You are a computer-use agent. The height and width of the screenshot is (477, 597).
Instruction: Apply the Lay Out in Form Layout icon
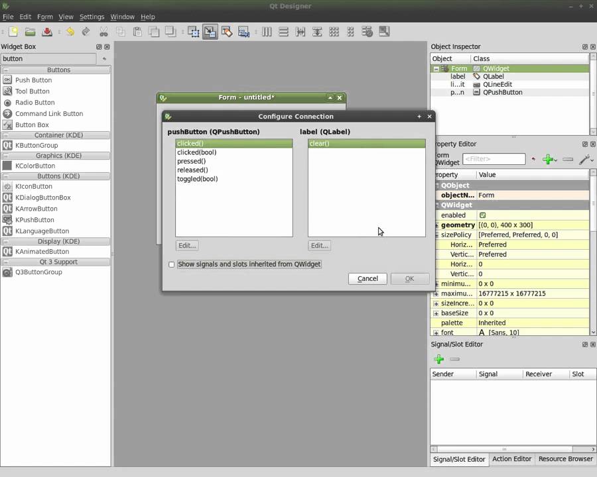(351, 32)
